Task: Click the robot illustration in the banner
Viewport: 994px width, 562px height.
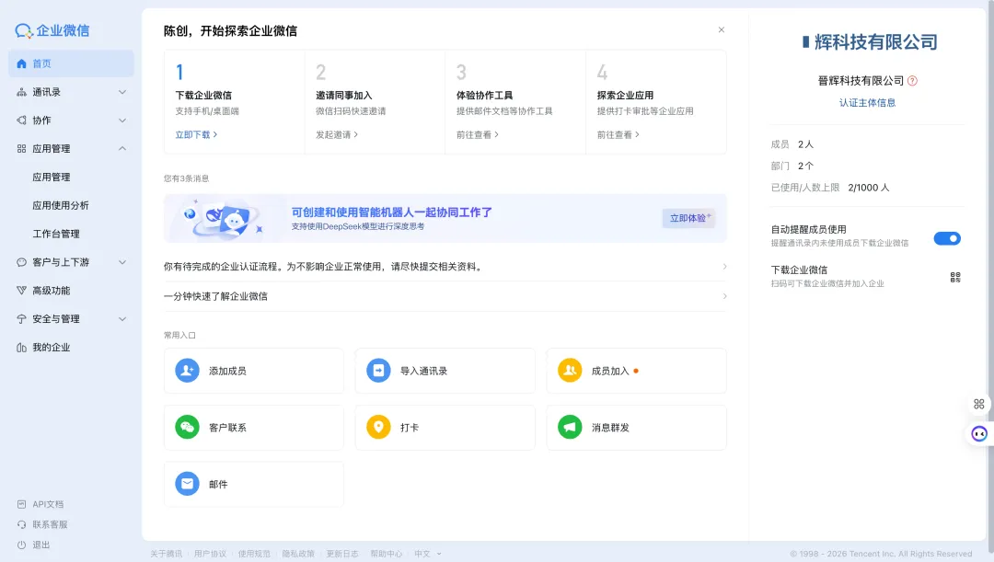Action: pyautogui.click(x=223, y=219)
